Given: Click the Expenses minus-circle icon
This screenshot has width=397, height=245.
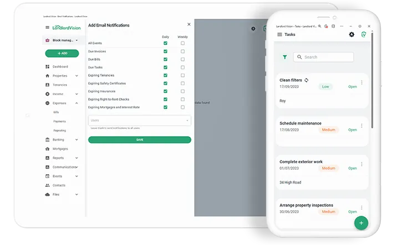Looking at the screenshot, I should tap(47, 103).
